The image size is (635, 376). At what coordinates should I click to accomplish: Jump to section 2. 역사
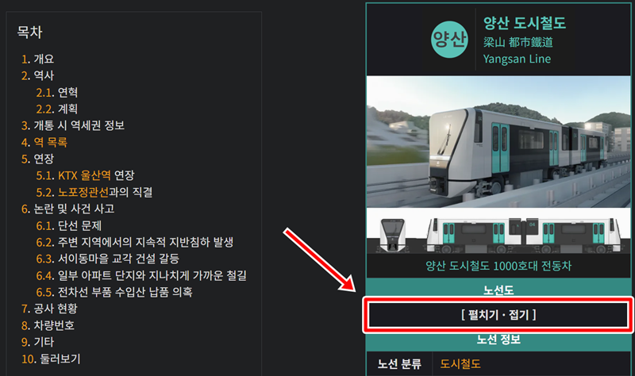click(37, 75)
